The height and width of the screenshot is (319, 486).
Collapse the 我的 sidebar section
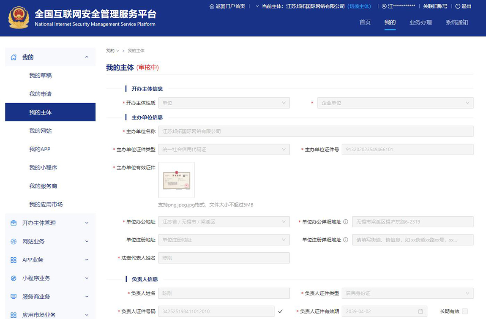86,57
